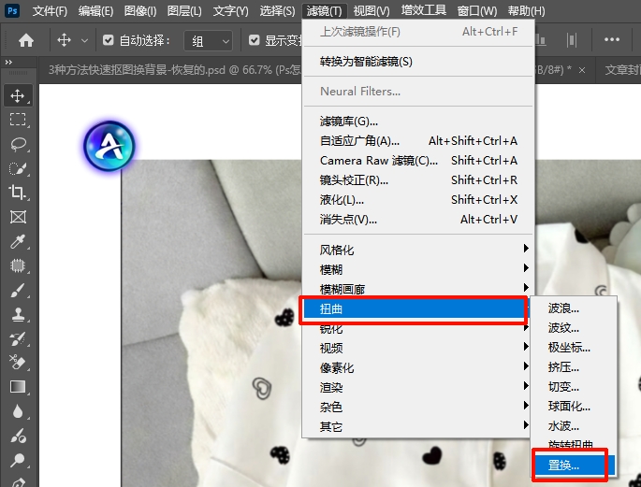This screenshot has width=641, height=487.
Task: Activate the Crop tool
Action: [17, 193]
